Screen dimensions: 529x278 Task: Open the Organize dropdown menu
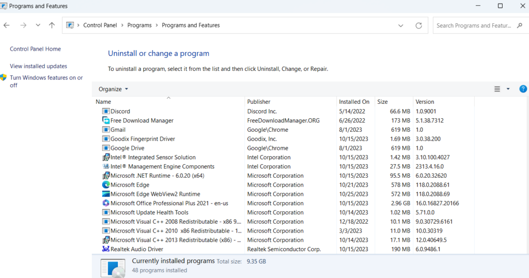click(x=113, y=89)
